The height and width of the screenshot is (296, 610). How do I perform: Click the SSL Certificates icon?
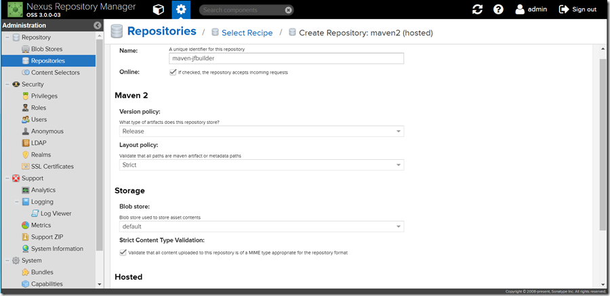click(25, 167)
